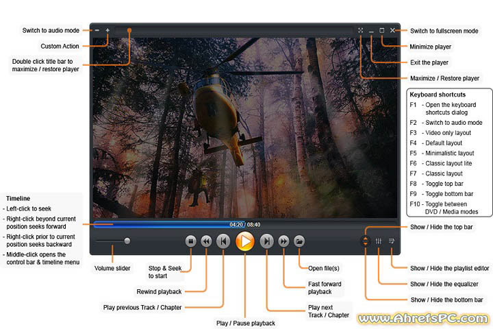Seek by clicking the blue timeline bar
The image size is (493, 329).
(x=168, y=225)
